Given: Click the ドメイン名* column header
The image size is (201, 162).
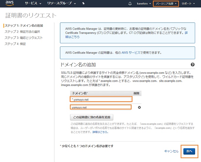Looking at the screenshot, I should pyautogui.click(x=80, y=93).
